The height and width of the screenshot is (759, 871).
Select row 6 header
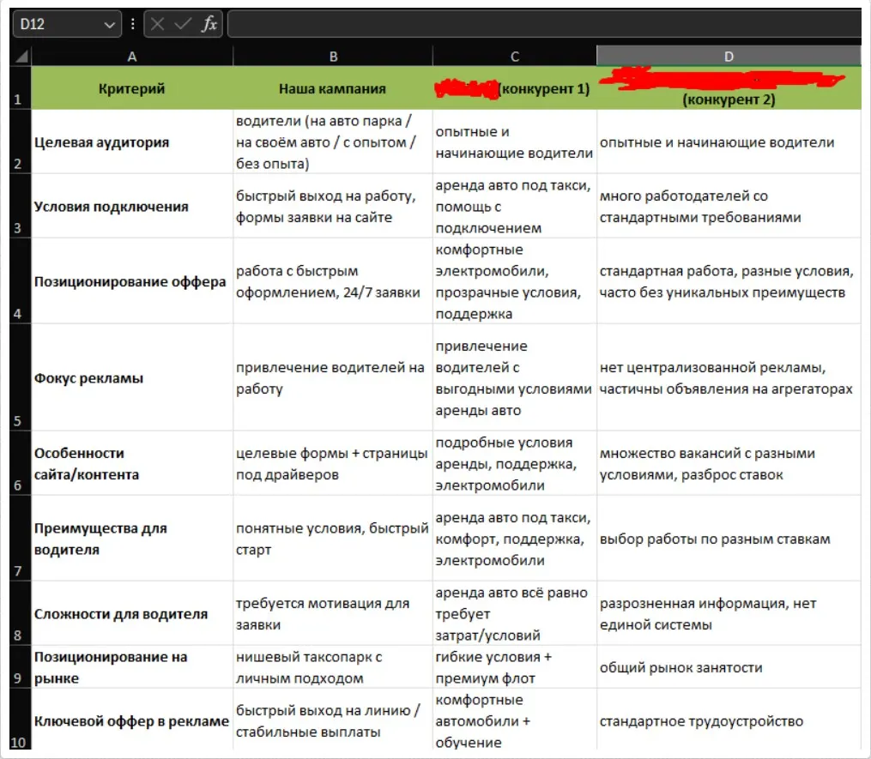(21, 463)
